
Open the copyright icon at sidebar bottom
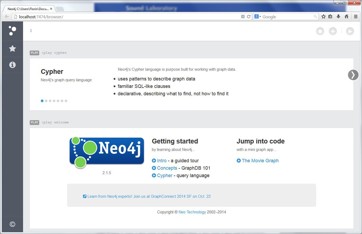[12, 224]
